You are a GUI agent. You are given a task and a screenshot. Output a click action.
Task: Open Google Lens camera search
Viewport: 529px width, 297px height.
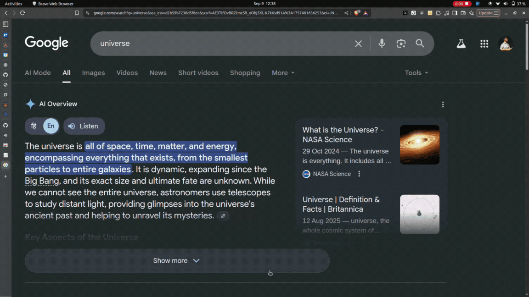pos(400,43)
